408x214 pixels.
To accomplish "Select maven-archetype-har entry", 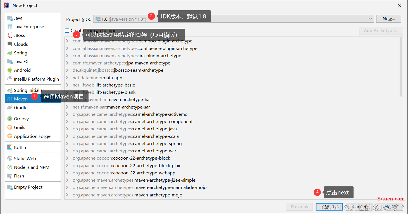I will [112, 100].
